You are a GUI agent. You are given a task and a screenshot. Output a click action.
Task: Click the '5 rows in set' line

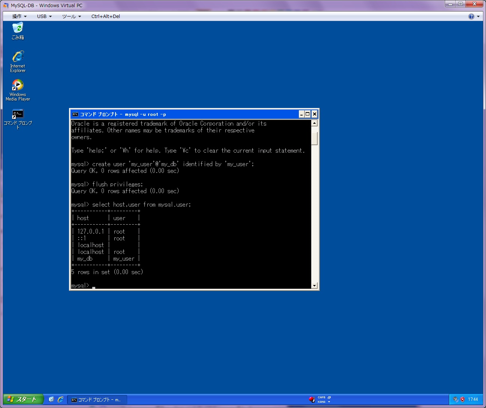click(x=107, y=272)
